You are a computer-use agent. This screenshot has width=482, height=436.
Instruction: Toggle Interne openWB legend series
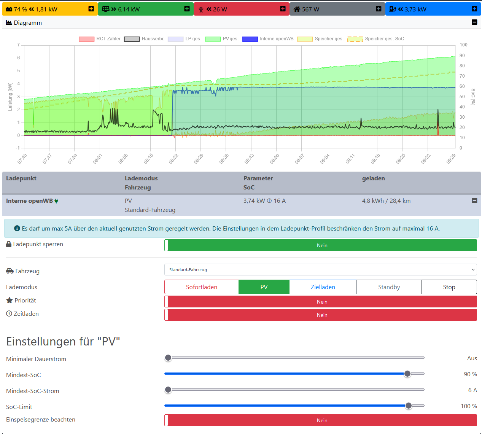[268, 39]
